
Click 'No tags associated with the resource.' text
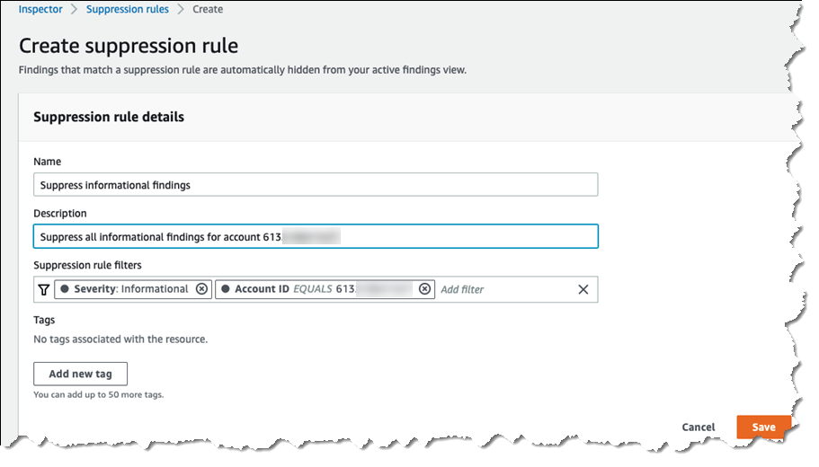click(x=120, y=339)
